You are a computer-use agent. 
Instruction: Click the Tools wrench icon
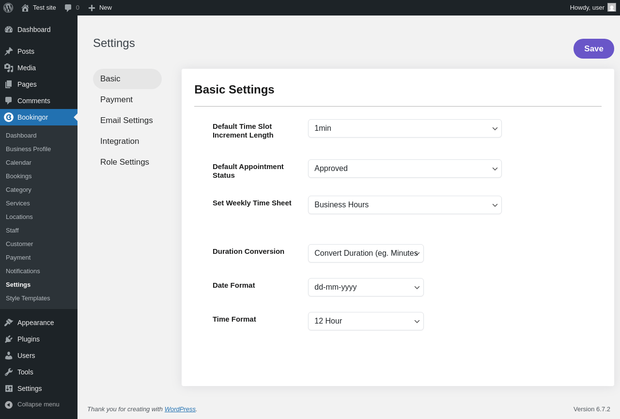pyautogui.click(x=9, y=372)
